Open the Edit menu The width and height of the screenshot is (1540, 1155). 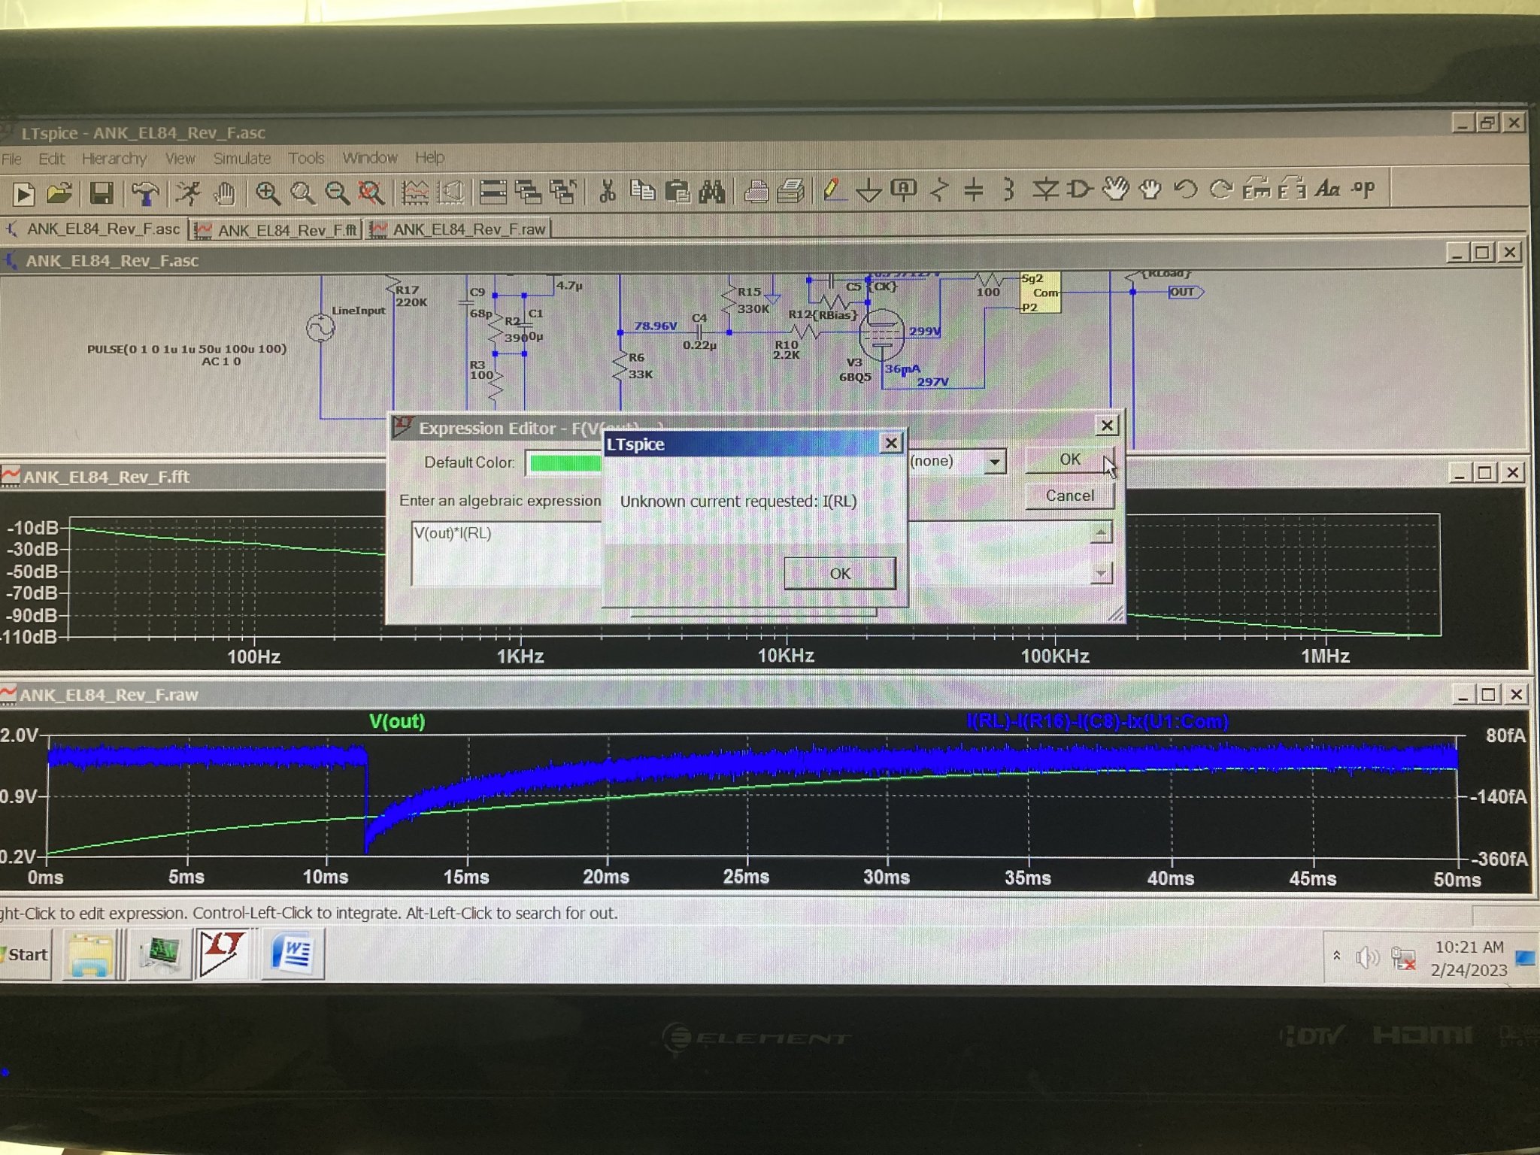tap(51, 159)
